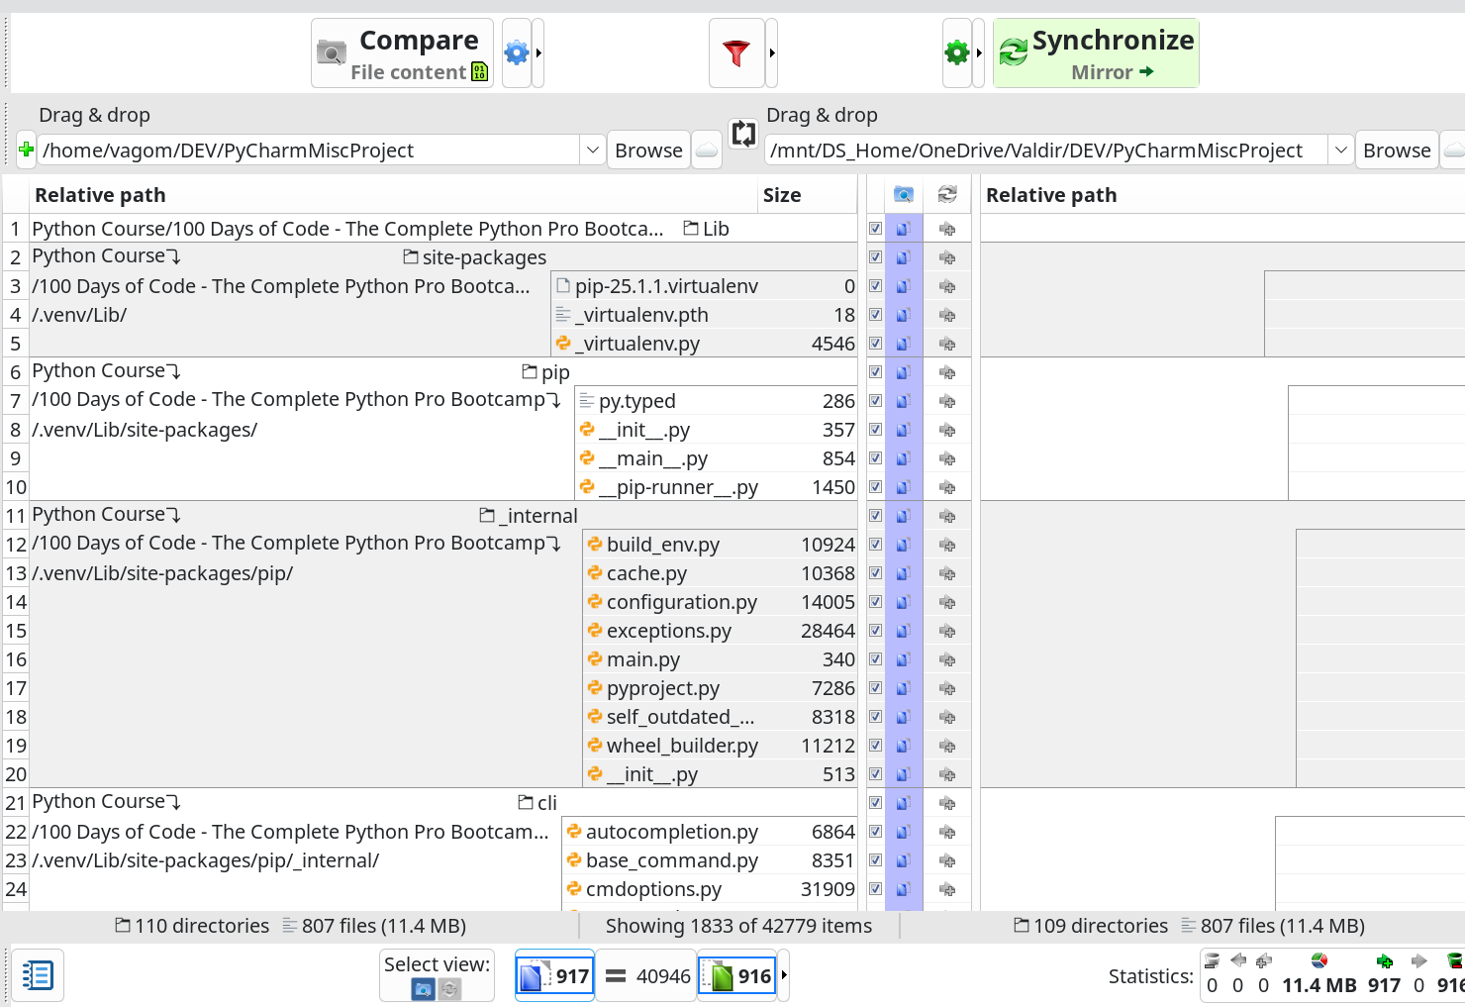Click action icon for exceptions.py row
Image resolution: width=1465 pixels, height=1007 pixels.
pos(947,631)
